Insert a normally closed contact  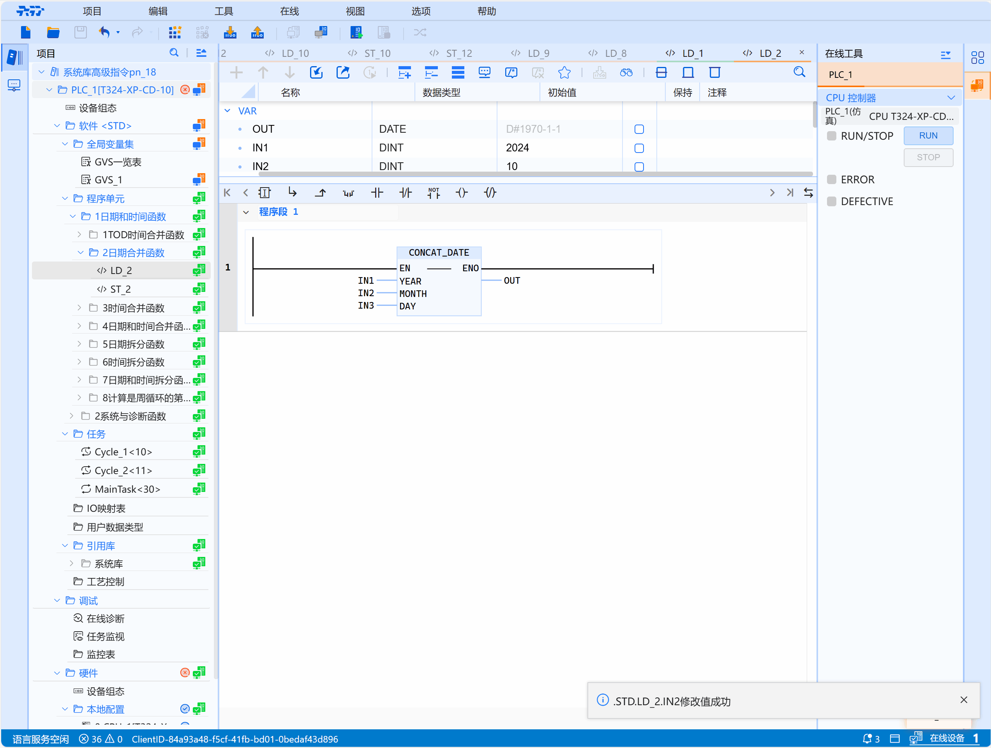click(x=406, y=193)
